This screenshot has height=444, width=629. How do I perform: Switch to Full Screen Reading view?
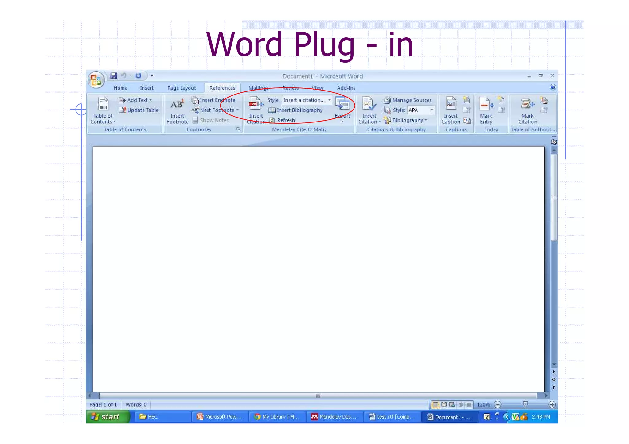444,405
